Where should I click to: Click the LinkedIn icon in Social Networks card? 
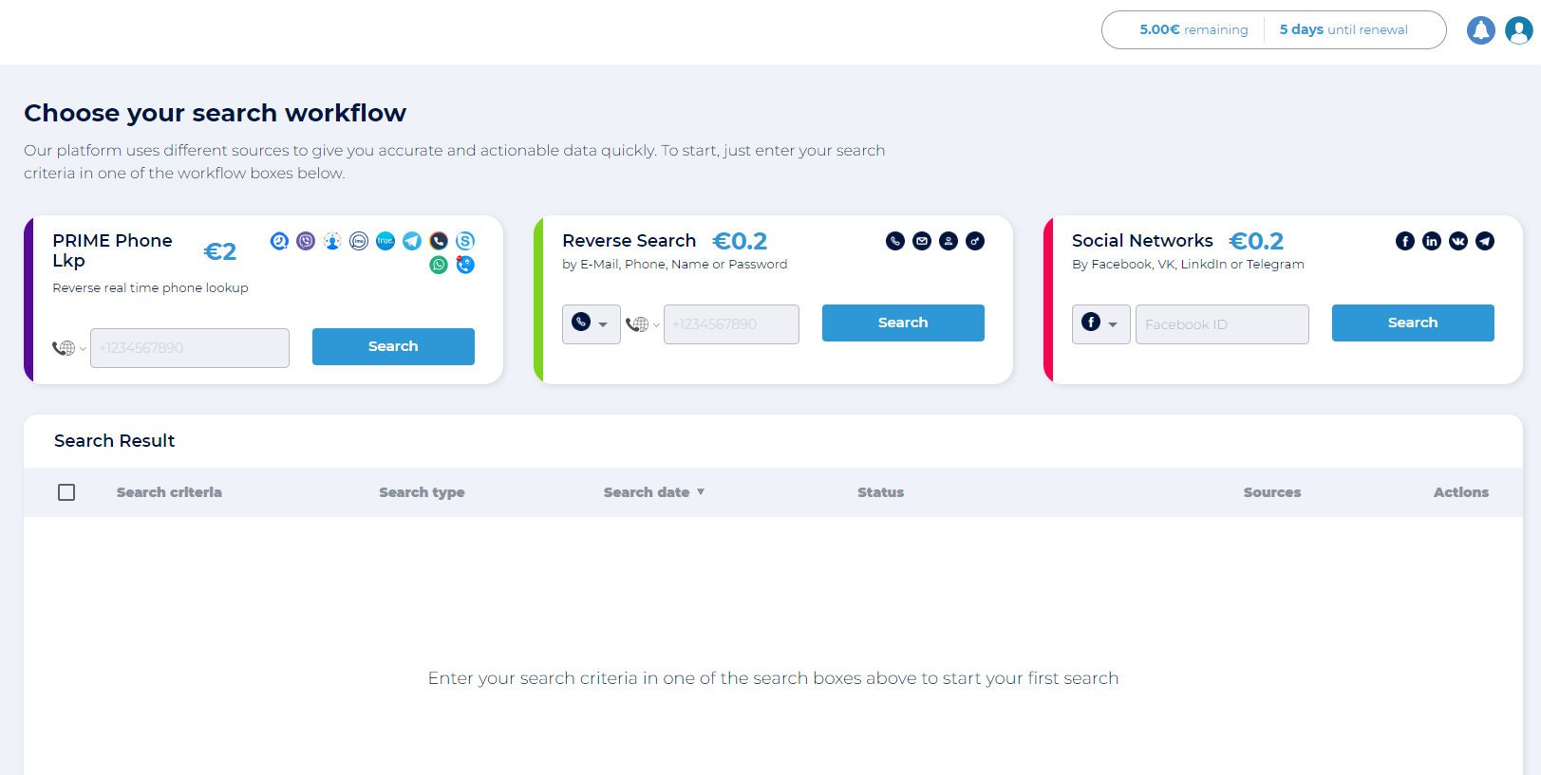(1432, 241)
